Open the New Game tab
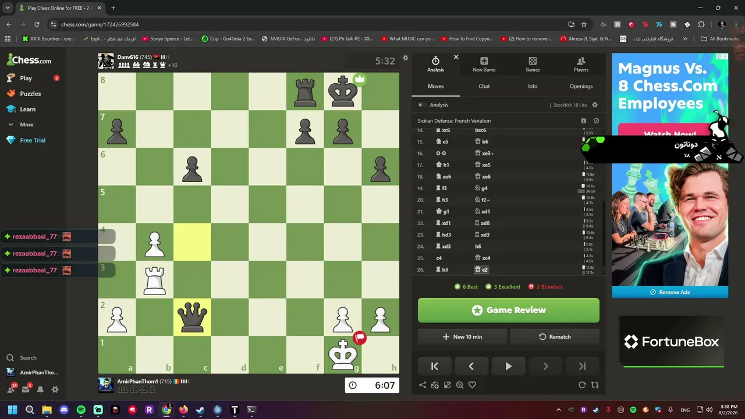The height and width of the screenshot is (419, 745). click(484, 65)
